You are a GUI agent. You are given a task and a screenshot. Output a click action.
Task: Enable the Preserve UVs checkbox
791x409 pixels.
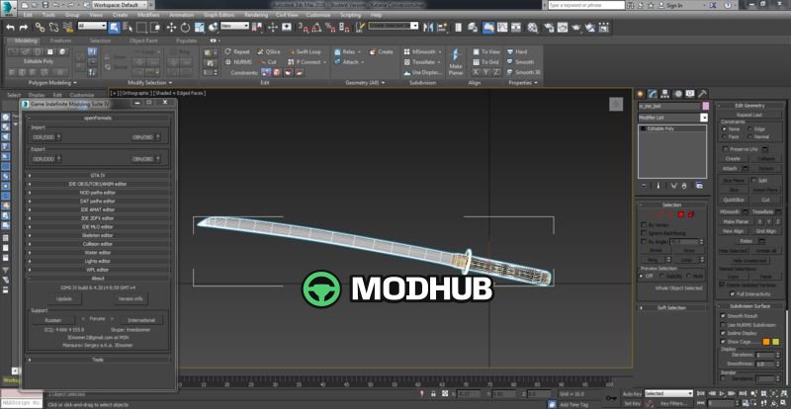726,149
